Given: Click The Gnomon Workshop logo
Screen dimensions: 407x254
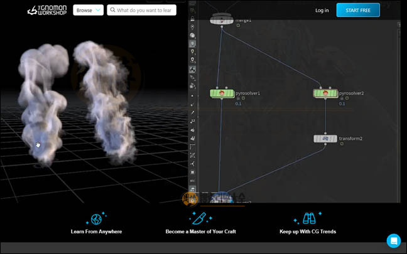Looking at the screenshot, I should [x=47, y=10].
